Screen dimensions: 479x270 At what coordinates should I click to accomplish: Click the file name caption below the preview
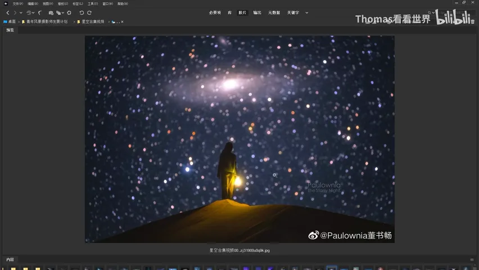239,250
